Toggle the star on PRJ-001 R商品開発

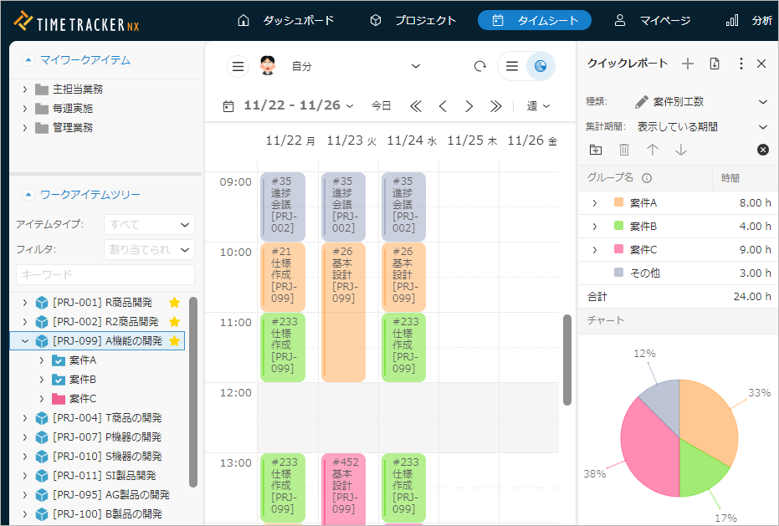174,303
